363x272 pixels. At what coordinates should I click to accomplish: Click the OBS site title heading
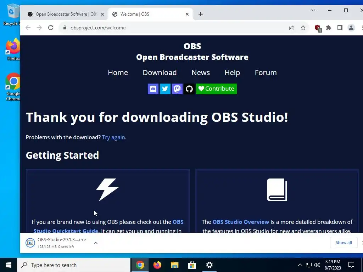point(192,52)
